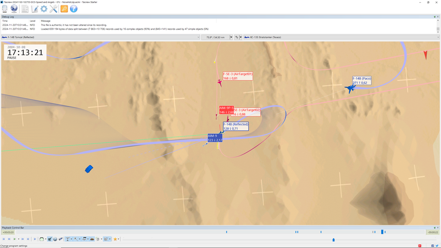
Task: Toggle the grey sphere display icon
Action: 97,239
